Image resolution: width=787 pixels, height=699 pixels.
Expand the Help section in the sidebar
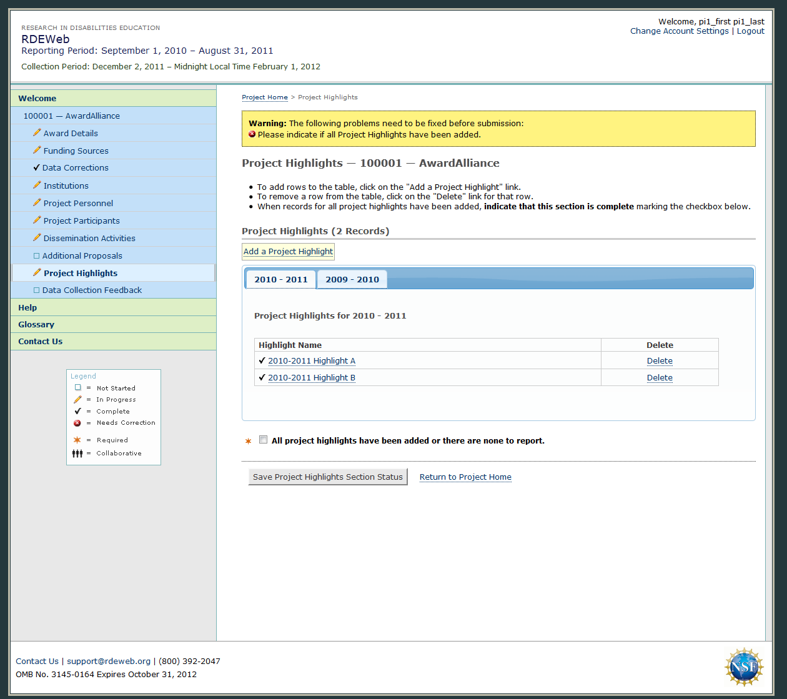pos(27,307)
